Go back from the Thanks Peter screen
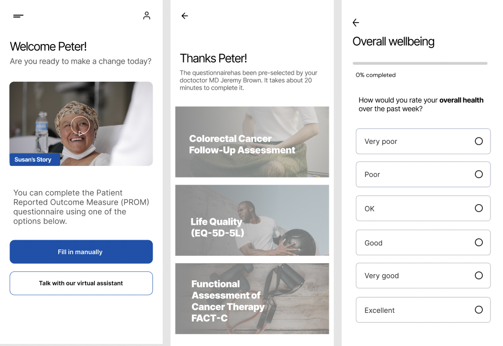The width and height of the screenshot is (503, 346). coord(185,16)
